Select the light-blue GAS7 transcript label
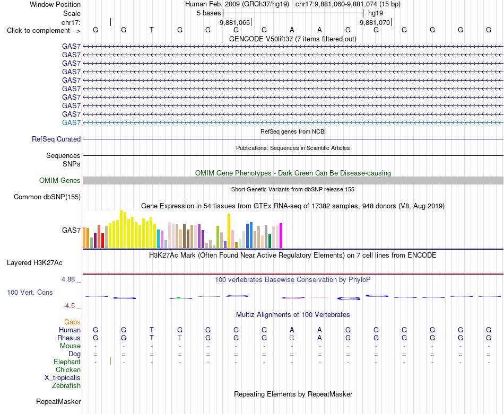Screen dimensions: 504x414 point(71,122)
